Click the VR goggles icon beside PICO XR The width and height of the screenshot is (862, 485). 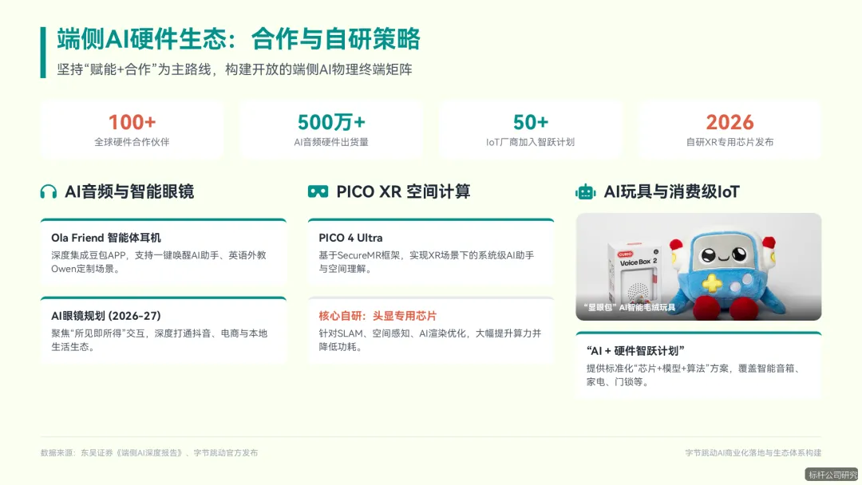click(x=318, y=191)
